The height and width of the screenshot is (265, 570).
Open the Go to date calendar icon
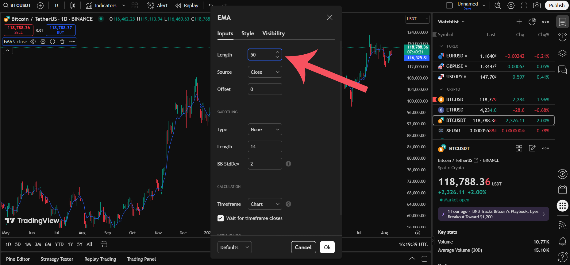coord(104,244)
